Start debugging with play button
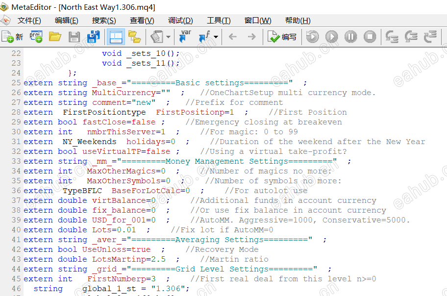 pos(331,37)
